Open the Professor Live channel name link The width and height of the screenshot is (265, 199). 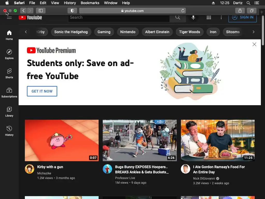(125, 178)
